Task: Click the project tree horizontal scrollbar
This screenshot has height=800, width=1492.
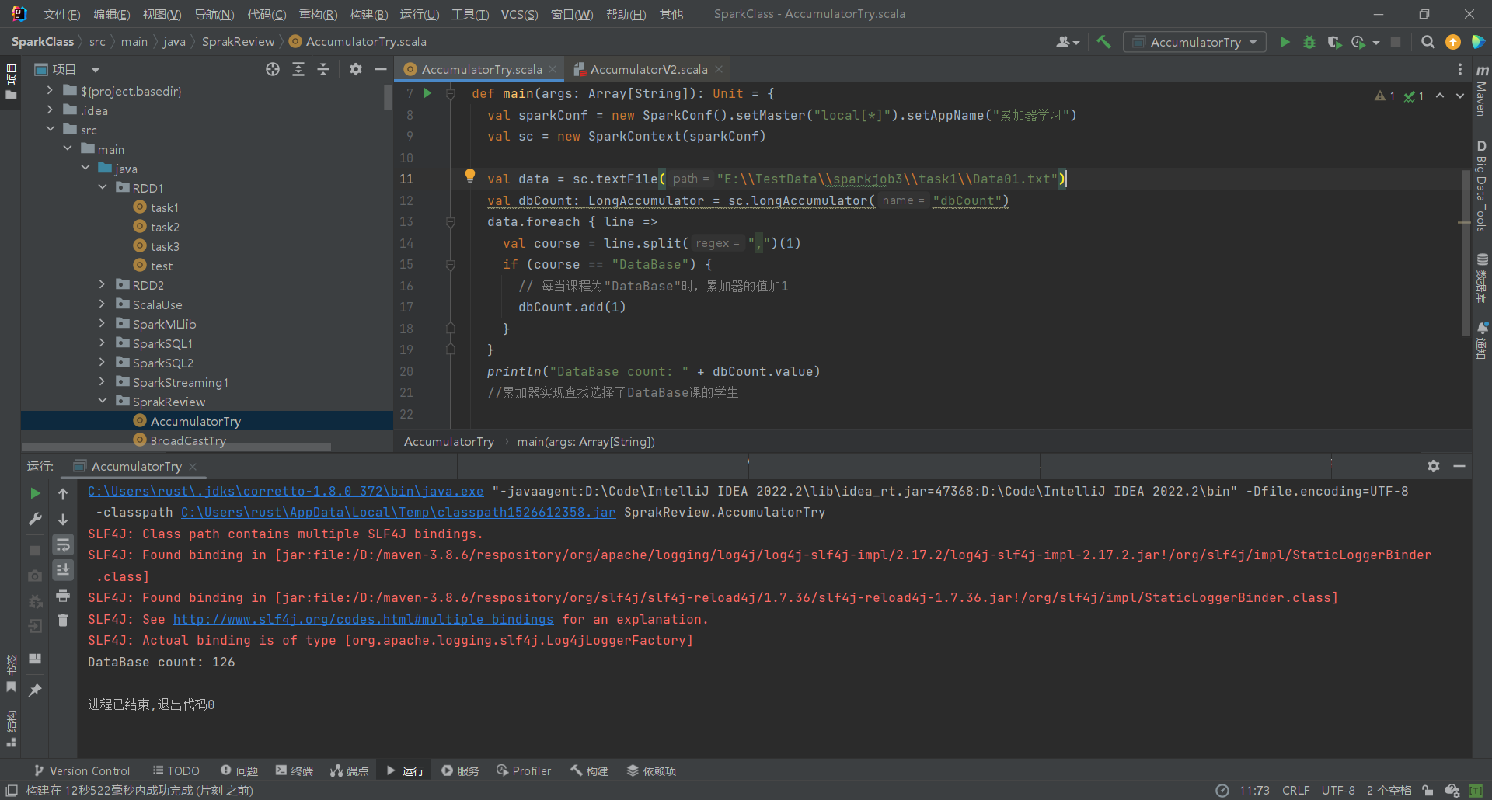Action: 176,447
